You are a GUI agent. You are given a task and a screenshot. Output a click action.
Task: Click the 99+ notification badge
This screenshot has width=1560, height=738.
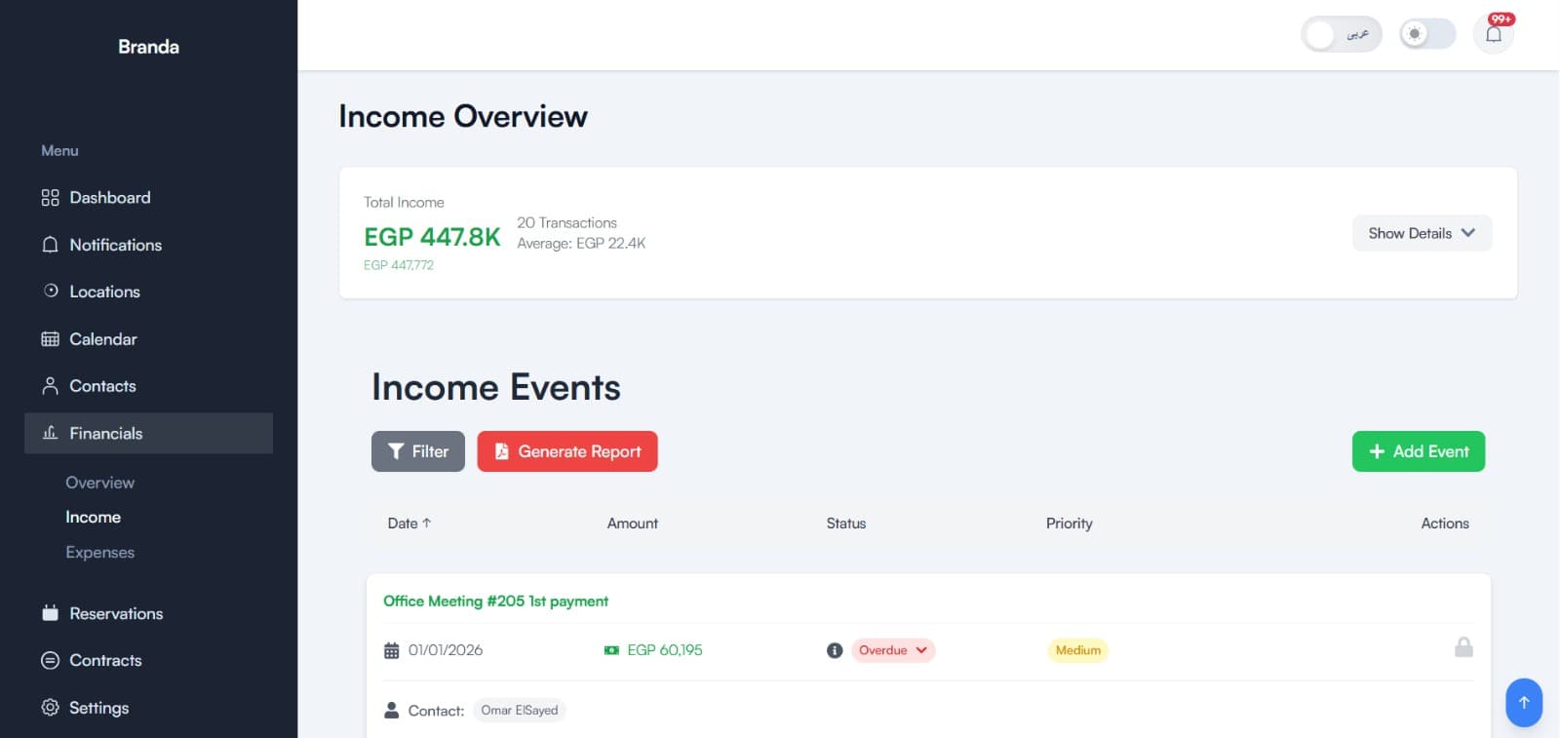[x=1501, y=19]
